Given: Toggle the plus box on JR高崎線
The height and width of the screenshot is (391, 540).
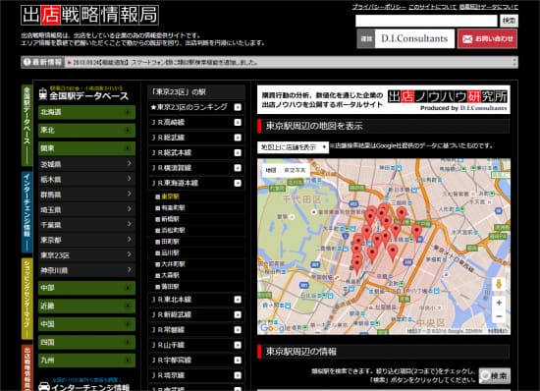Looking at the screenshot, I should coord(238,123).
